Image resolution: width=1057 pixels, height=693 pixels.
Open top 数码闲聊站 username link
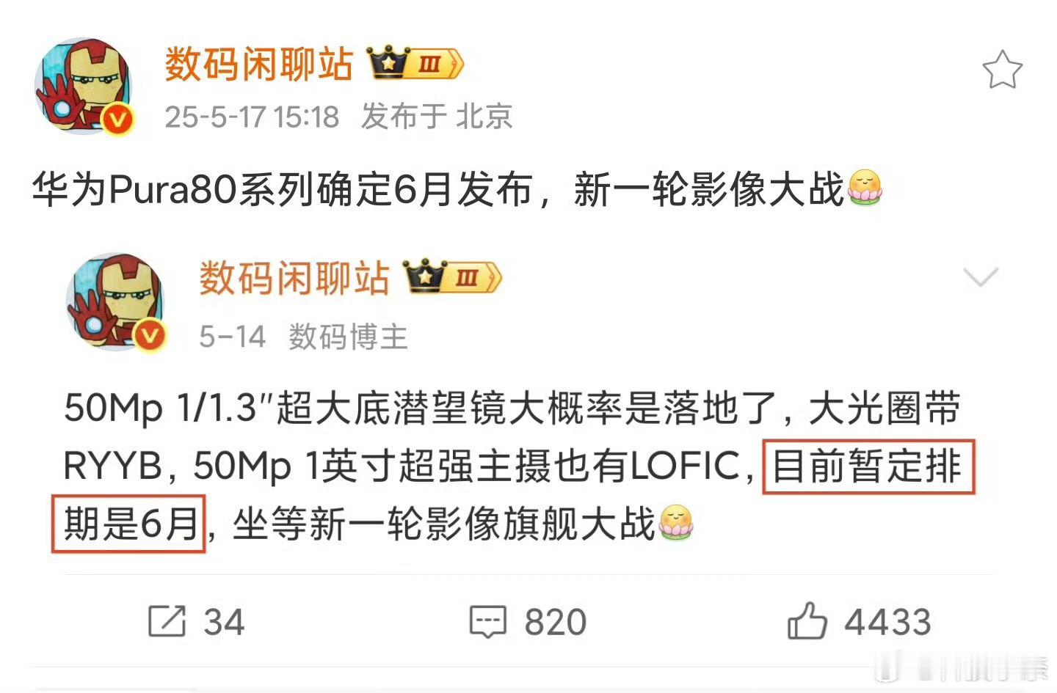[x=258, y=64]
